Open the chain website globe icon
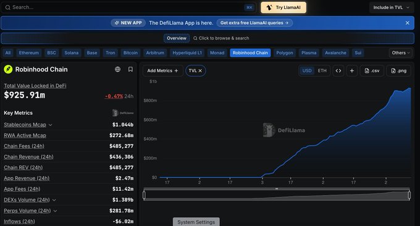Screen dimensions: 420x226 [117, 69]
